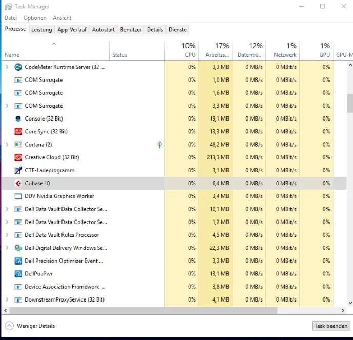This screenshot has height=340, width=353.
Task: Expand the Cortana (2) process group
Action: coord(7,145)
